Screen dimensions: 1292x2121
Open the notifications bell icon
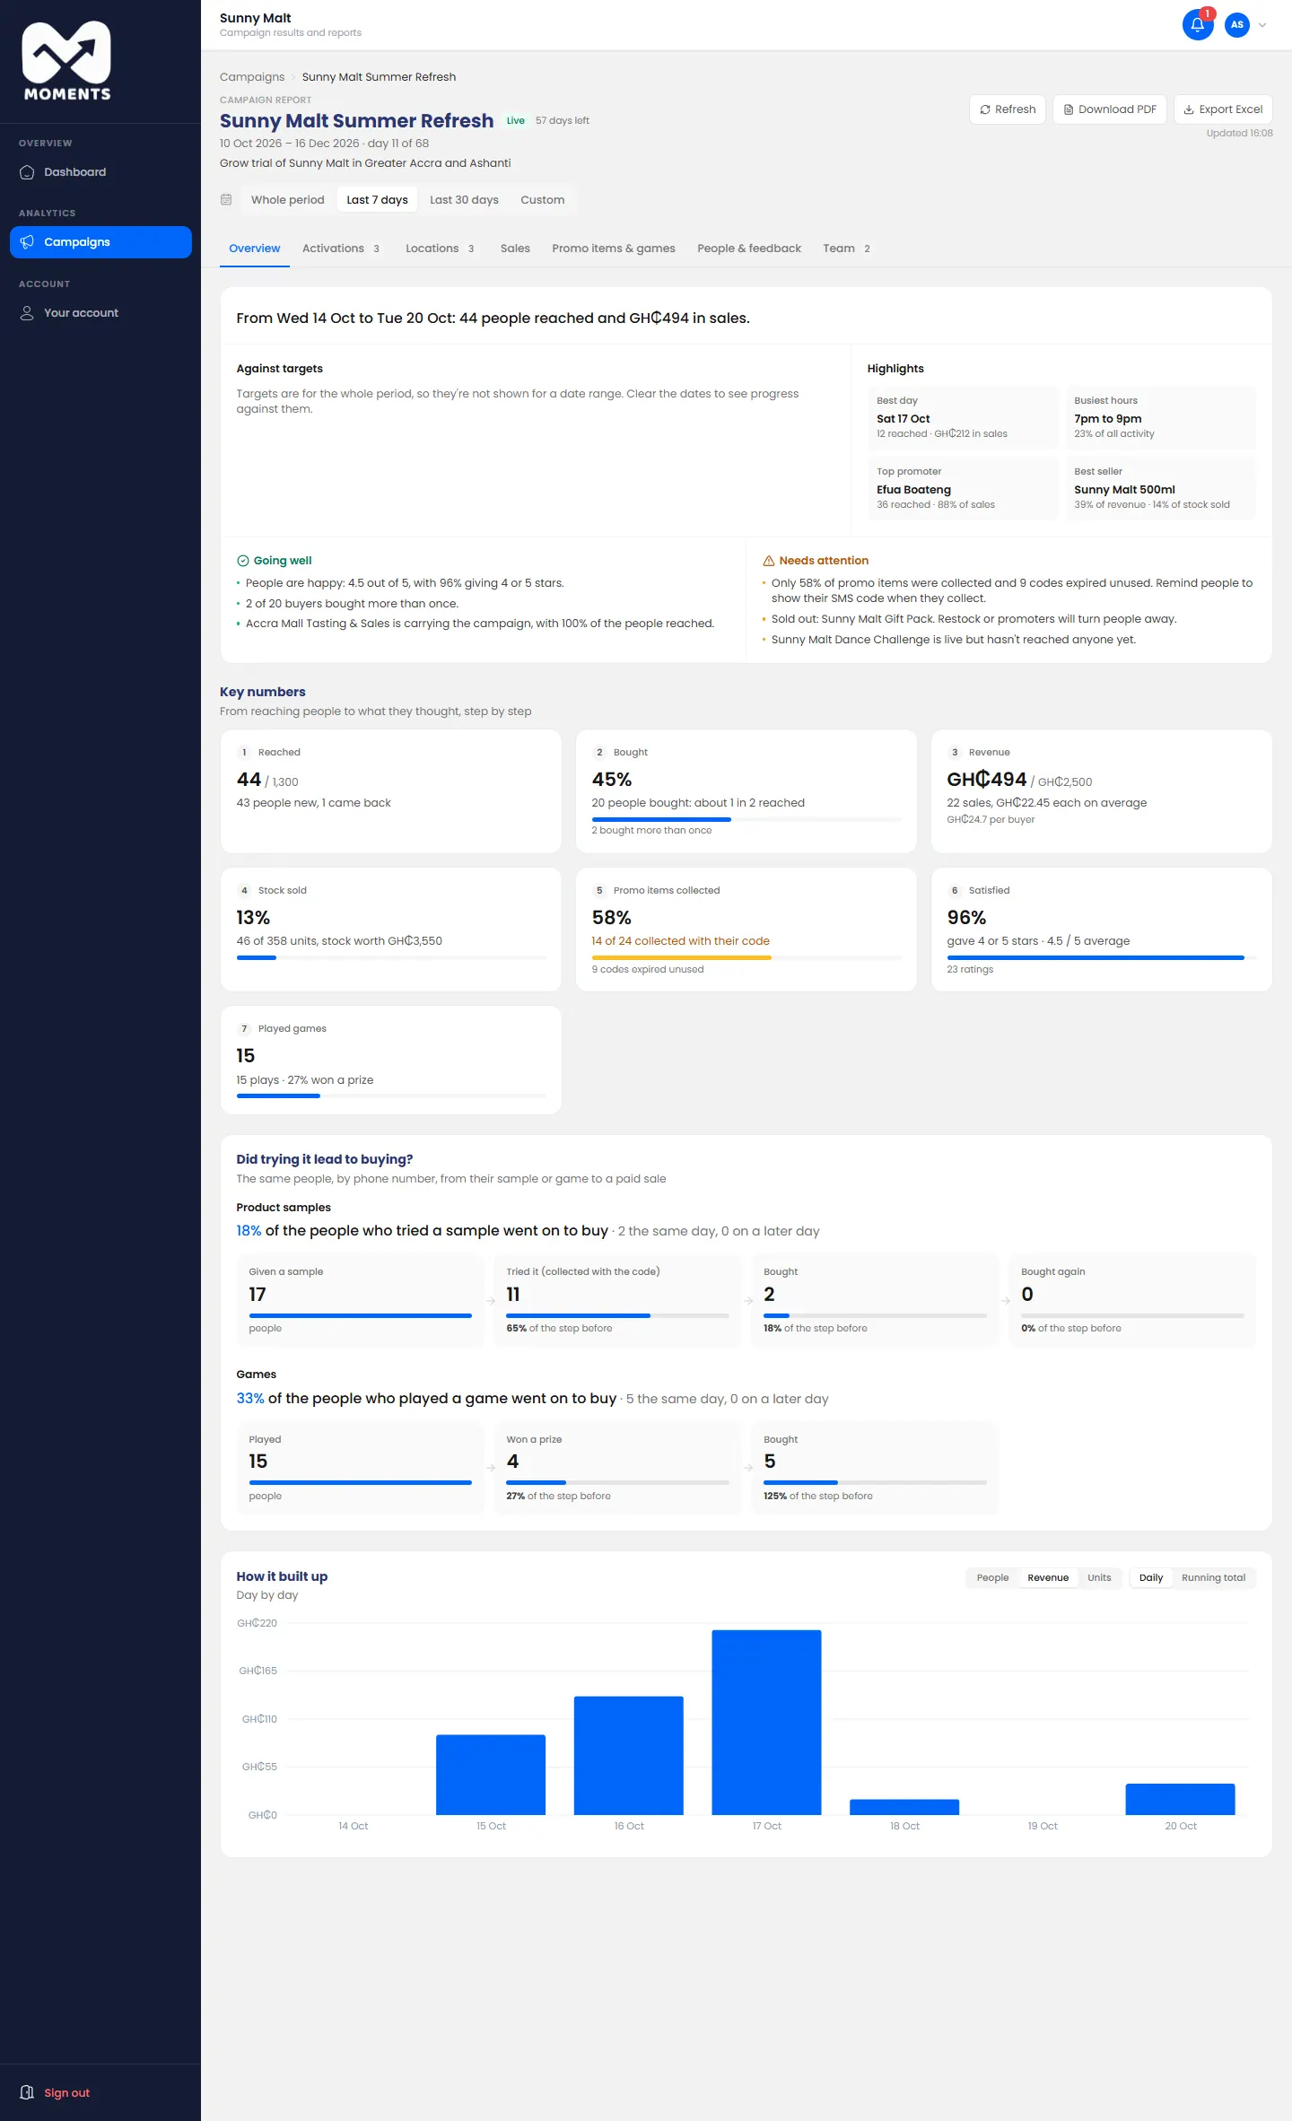(1197, 25)
